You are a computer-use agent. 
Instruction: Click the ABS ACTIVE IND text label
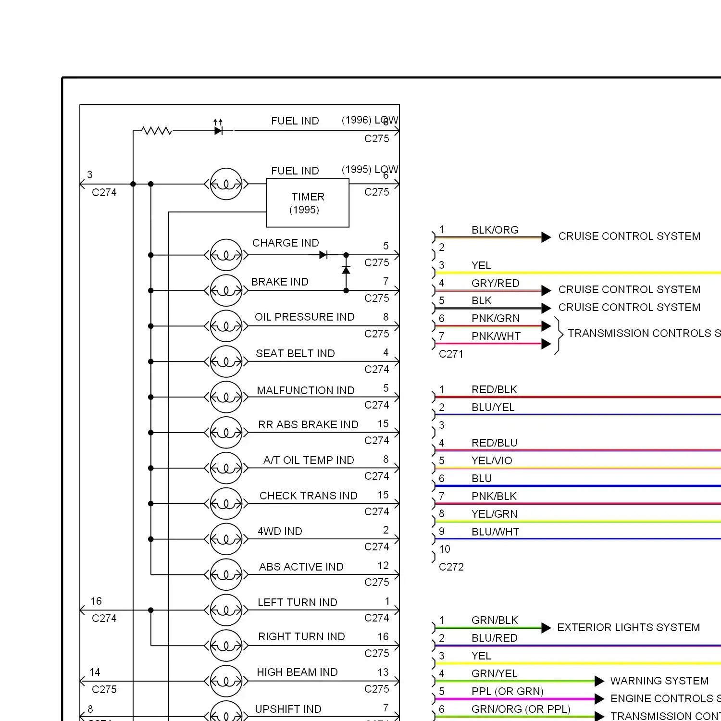pos(301,567)
